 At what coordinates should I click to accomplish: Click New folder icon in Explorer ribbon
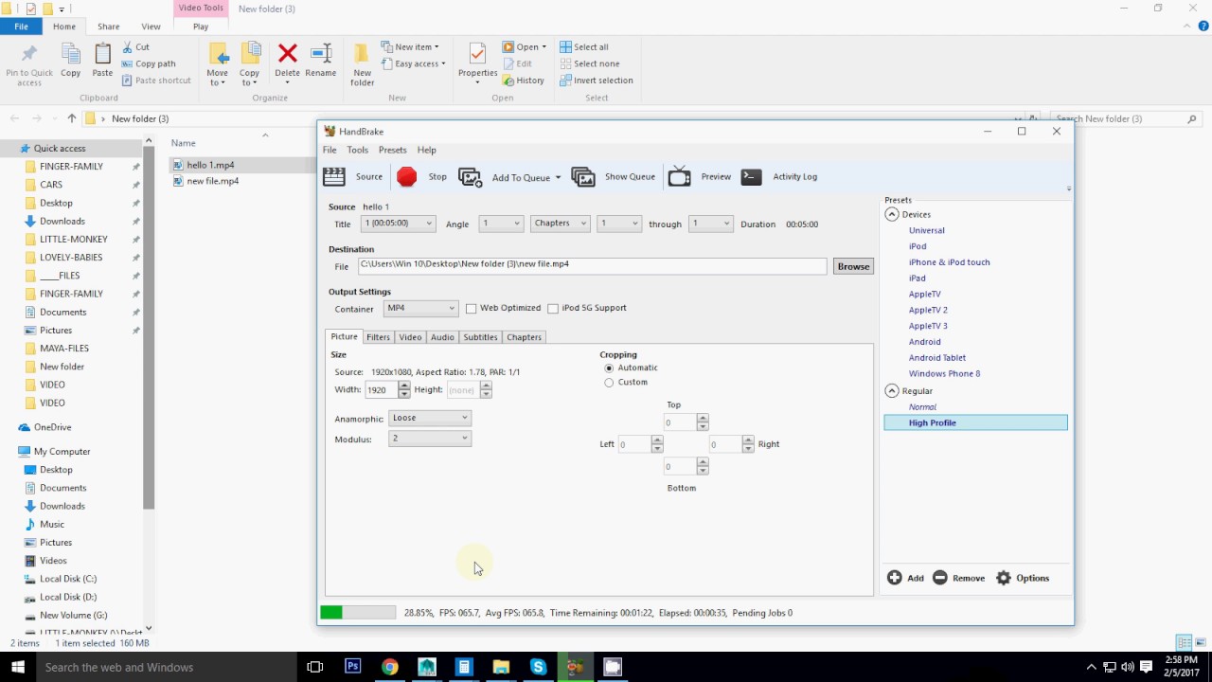point(363,54)
